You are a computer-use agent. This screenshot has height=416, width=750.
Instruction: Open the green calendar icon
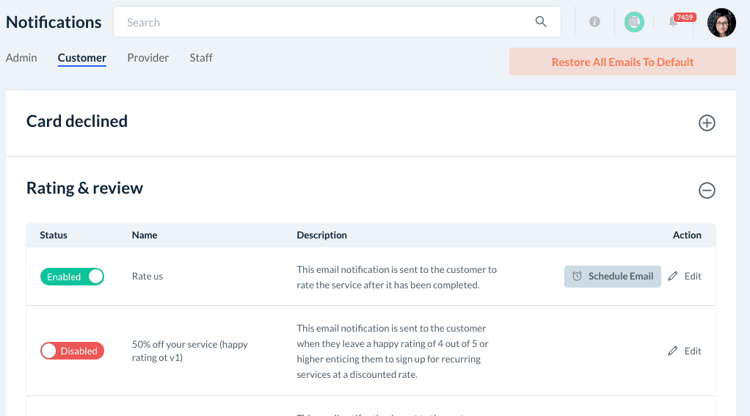point(634,22)
